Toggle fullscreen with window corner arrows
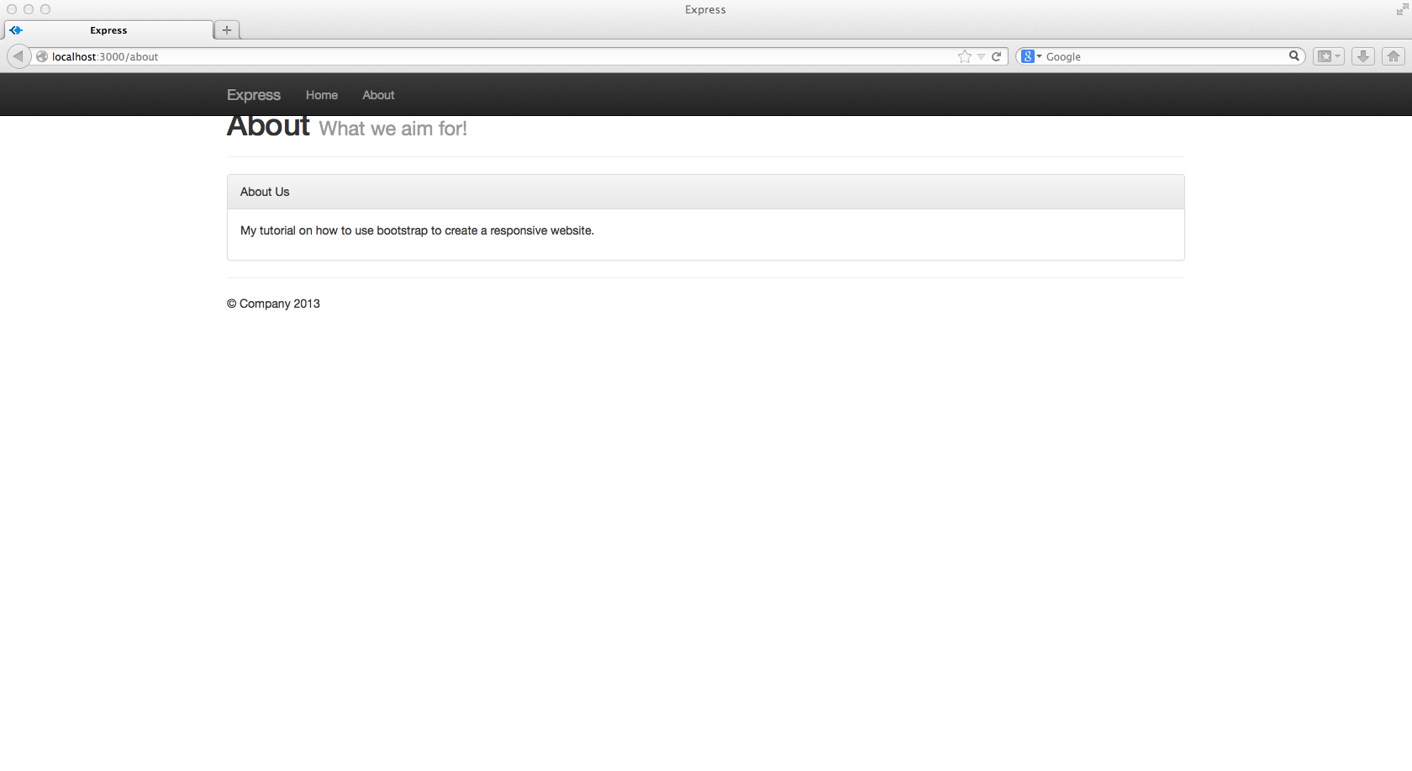 tap(1402, 9)
